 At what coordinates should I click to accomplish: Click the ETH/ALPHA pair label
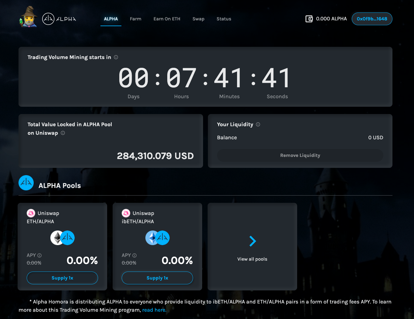tap(40, 221)
